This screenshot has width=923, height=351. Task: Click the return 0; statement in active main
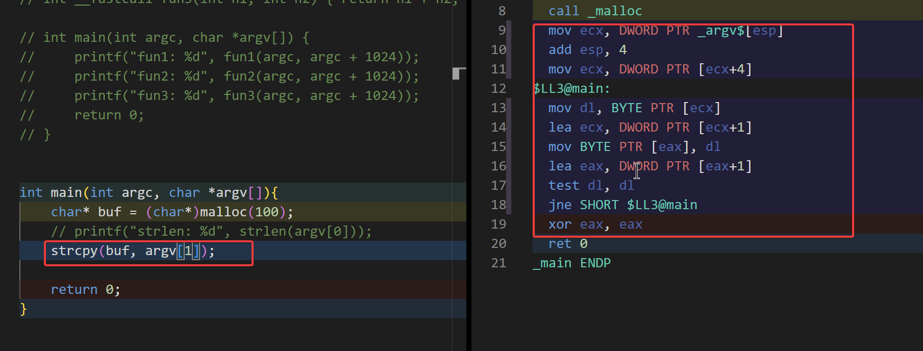(x=85, y=290)
